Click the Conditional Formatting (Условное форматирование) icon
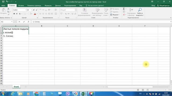Screen dimensions: 172x96 [x=85, y=12]
